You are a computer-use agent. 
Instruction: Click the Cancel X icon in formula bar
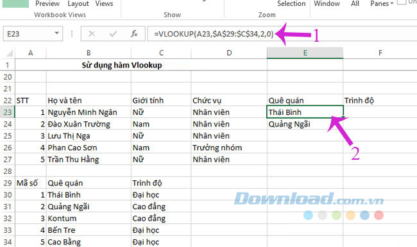pos(92,34)
